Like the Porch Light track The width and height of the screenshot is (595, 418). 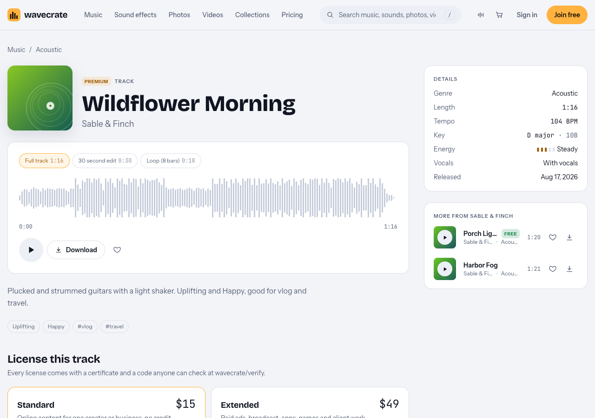point(553,237)
